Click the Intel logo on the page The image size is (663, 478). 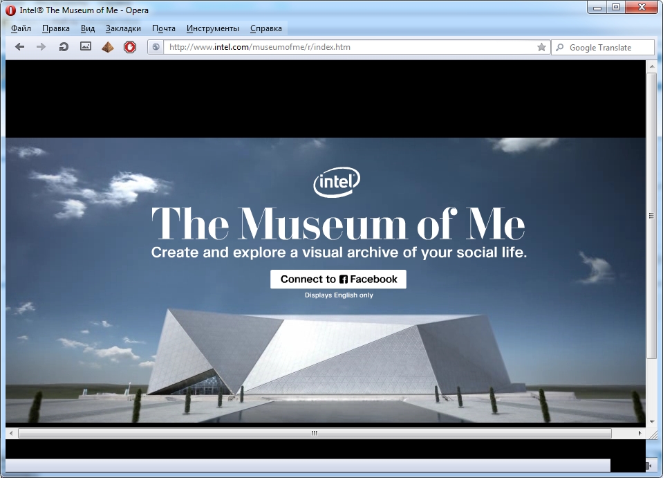pyautogui.click(x=337, y=183)
